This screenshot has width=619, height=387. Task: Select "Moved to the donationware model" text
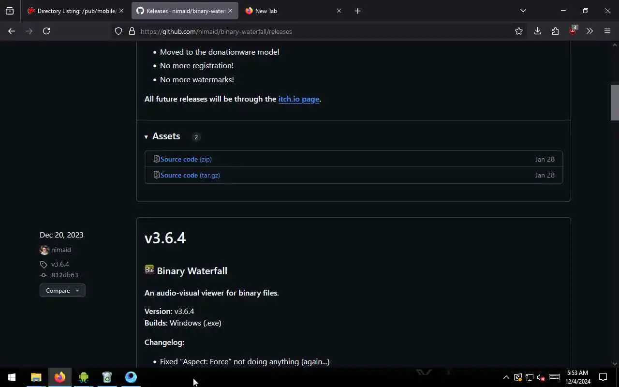(220, 52)
